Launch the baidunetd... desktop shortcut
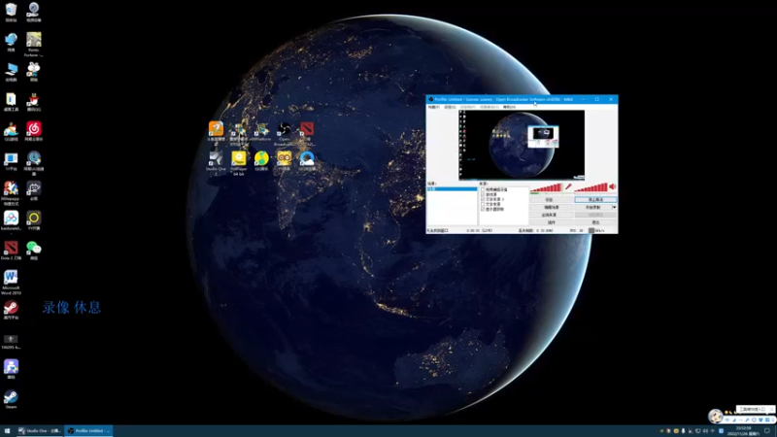 coord(11,220)
